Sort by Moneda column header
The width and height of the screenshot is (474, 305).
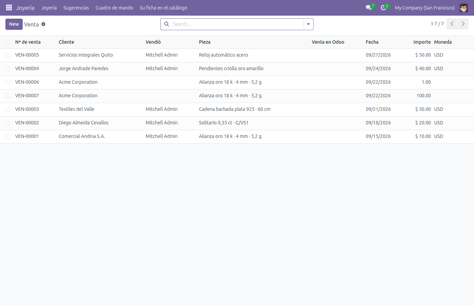[443, 42]
